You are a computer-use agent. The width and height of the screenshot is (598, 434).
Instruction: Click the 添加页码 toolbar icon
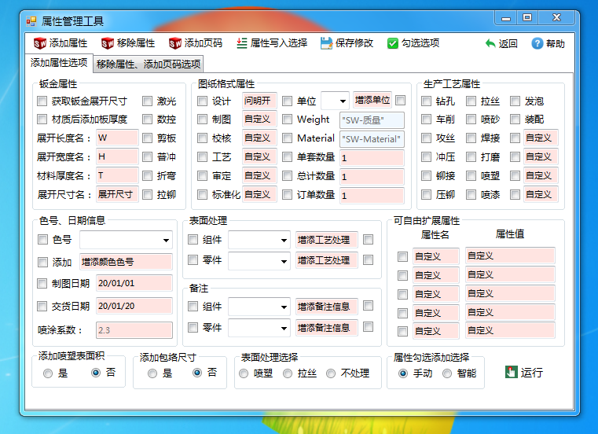point(175,43)
